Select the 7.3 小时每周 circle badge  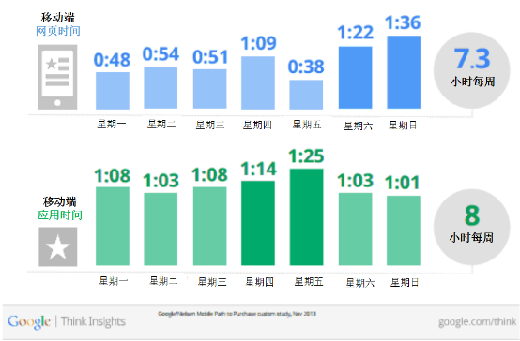471,70
